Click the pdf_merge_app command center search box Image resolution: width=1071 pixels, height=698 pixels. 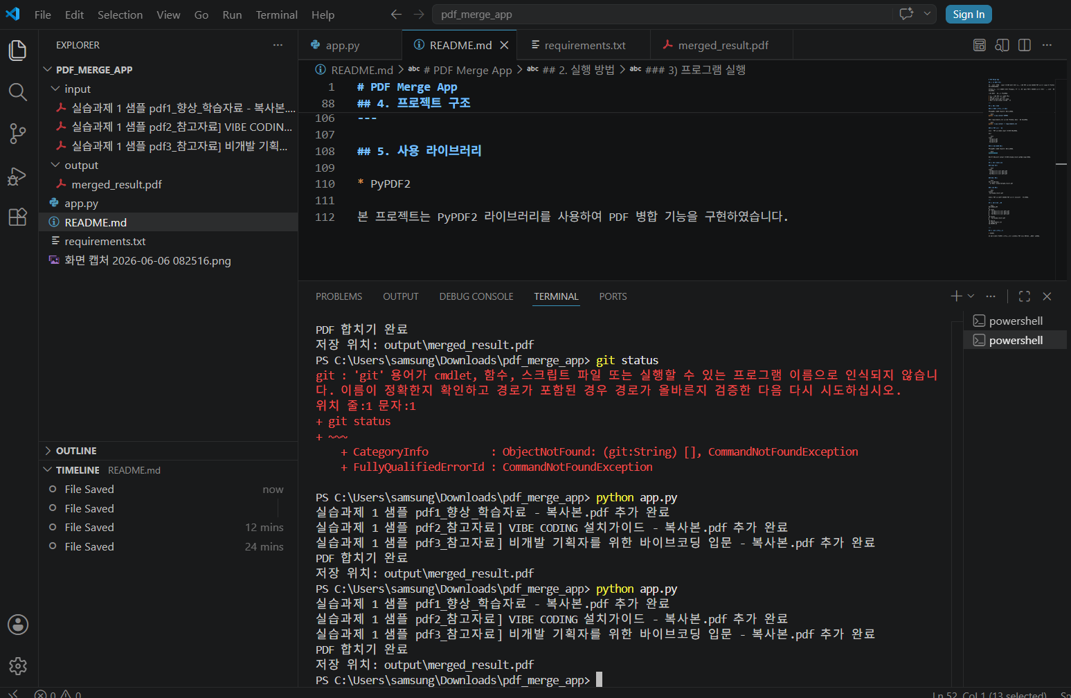pos(662,15)
